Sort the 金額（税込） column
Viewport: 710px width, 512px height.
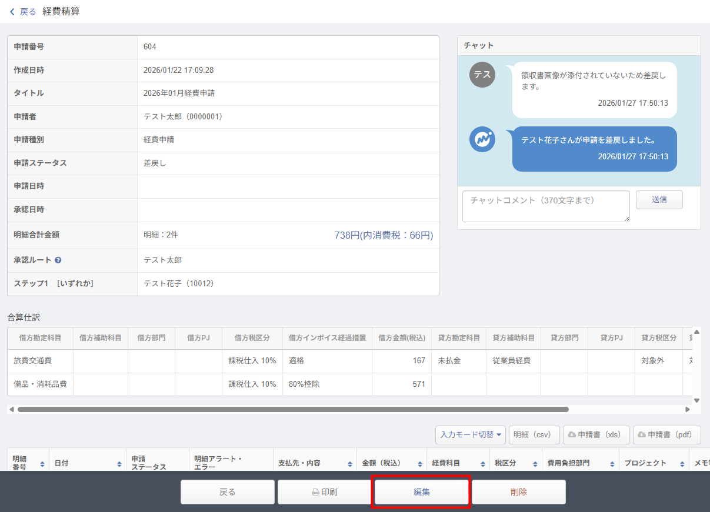pyautogui.click(x=420, y=464)
